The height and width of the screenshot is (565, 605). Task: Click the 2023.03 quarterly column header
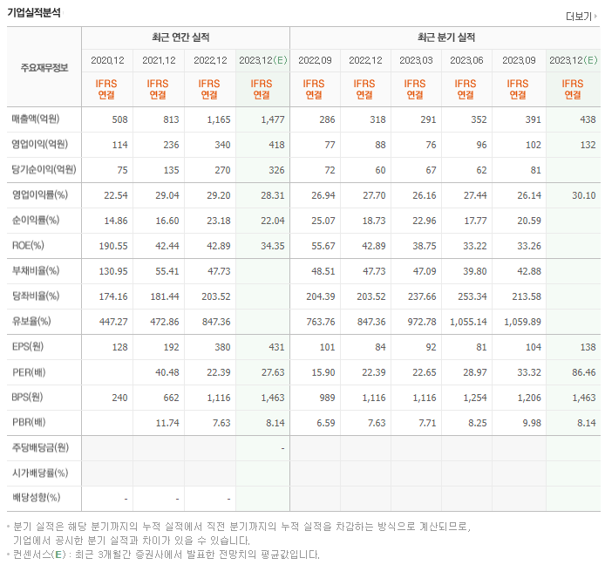coord(416,60)
